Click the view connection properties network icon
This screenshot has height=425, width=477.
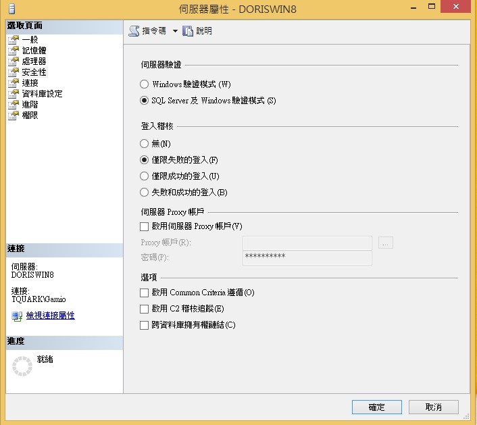pos(17,316)
